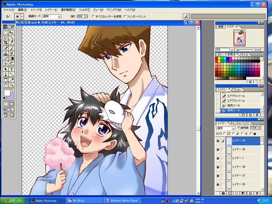Select the Slice tool beside Crop

point(11,43)
